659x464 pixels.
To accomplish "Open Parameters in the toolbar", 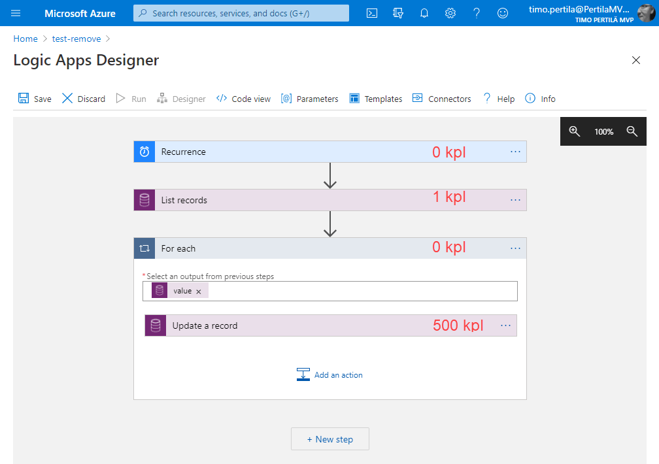I will (x=310, y=99).
